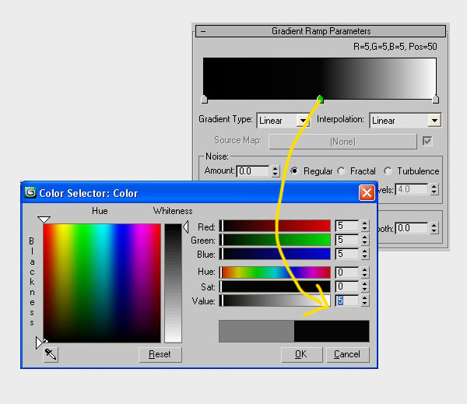Close the Color Selector dialog

coord(367,193)
